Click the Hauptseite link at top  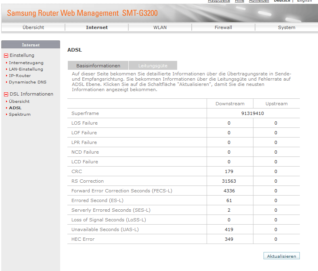219,1
